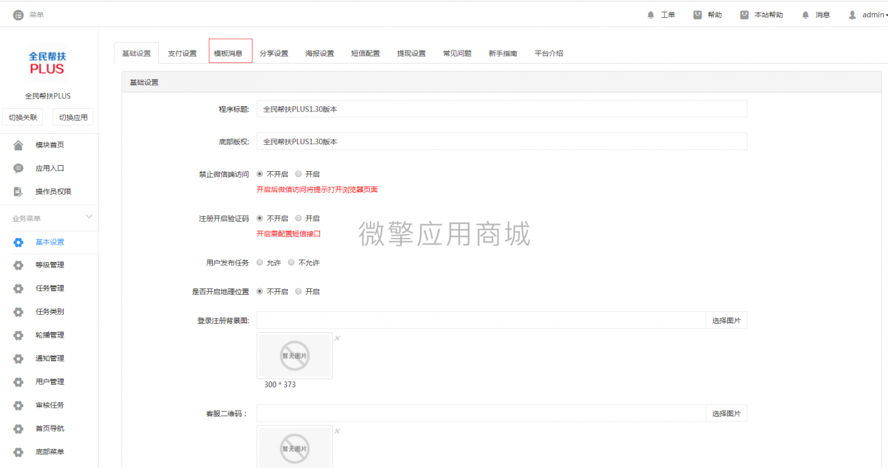Click the 模块首页 house icon
Image resolution: width=888 pixels, height=468 pixels.
pos(19,145)
